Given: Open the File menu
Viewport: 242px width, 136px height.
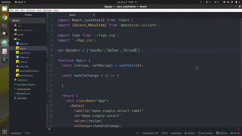Looking at the screenshot, I should (11, 10).
